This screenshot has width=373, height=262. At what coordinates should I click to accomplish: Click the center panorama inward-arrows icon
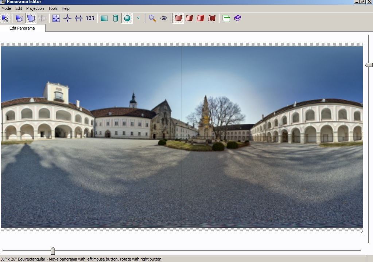67,18
